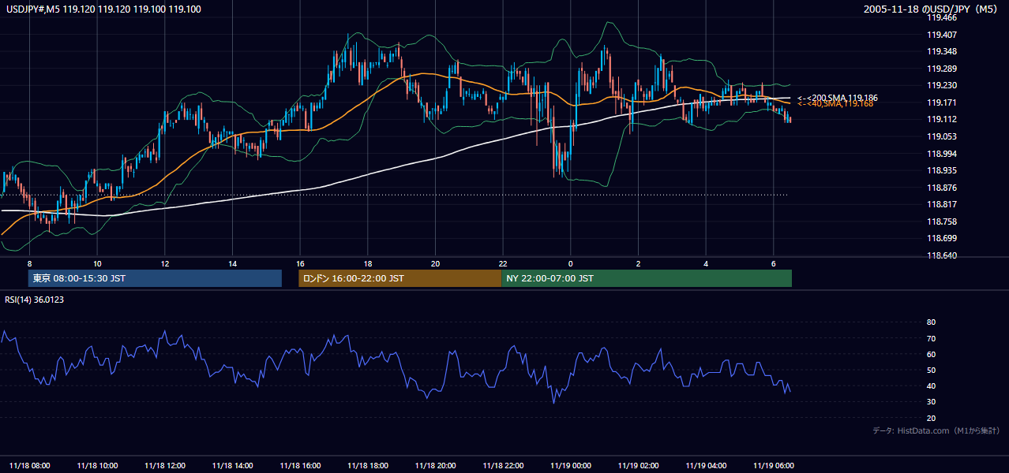The height and width of the screenshot is (473, 1009).
Task: Click the 11/18 08:00 time label
Action: point(30,465)
